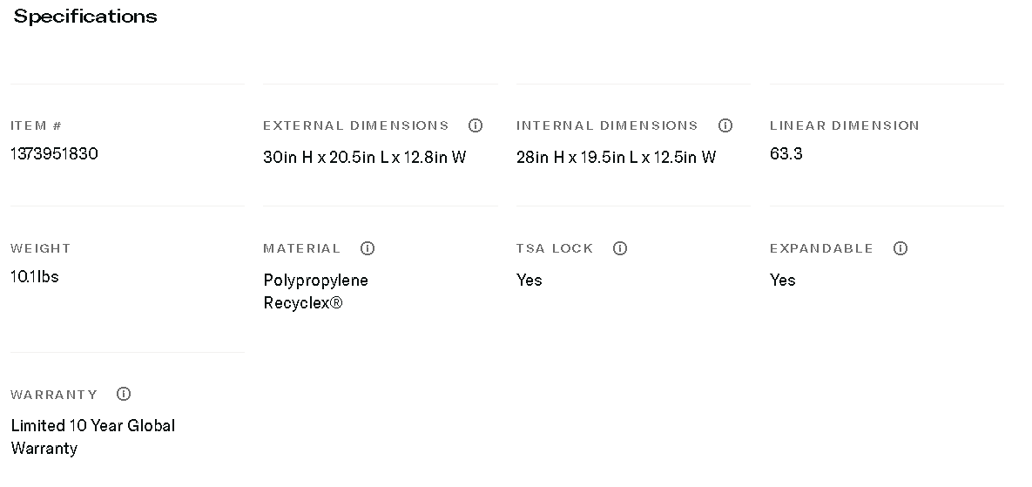The height and width of the screenshot is (487, 1032).
Task: Click the Specifications heading
Action: 85,17
